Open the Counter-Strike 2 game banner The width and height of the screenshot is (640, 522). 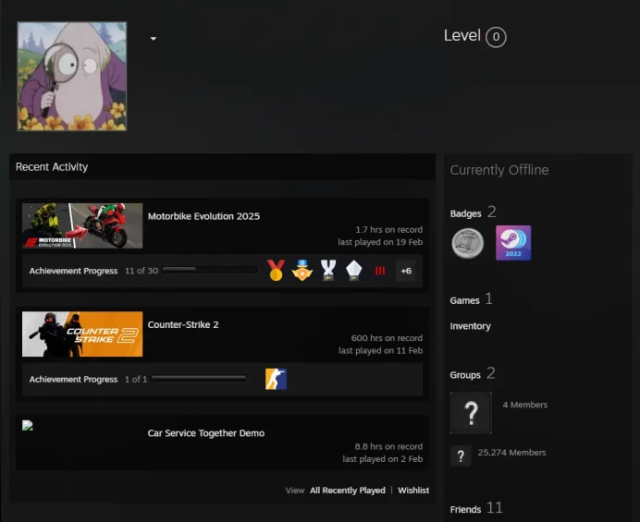coord(82,334)
